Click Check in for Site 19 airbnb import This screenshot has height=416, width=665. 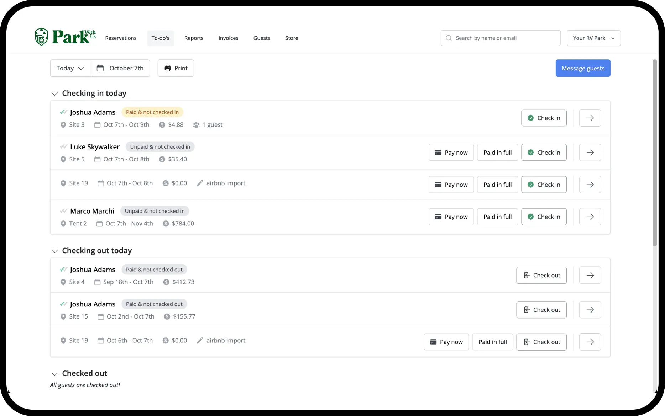coord(544,185)
